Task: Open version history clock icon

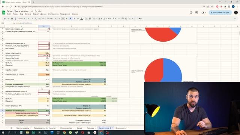Action: coord(191,12)
